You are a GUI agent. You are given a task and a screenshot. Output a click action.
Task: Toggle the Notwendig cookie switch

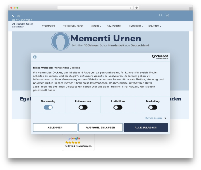pos(48,107)
